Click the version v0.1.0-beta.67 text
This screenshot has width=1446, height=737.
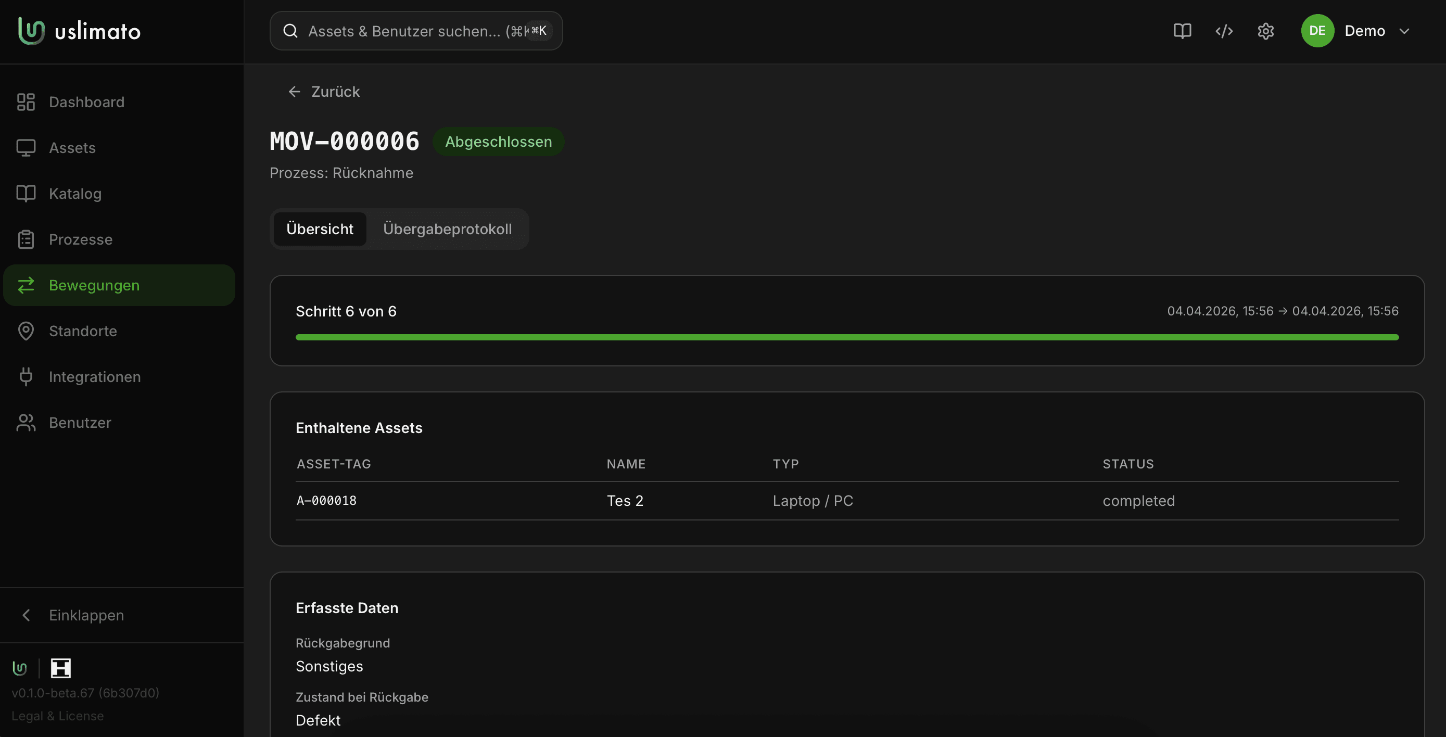click(x=85, y=693)
